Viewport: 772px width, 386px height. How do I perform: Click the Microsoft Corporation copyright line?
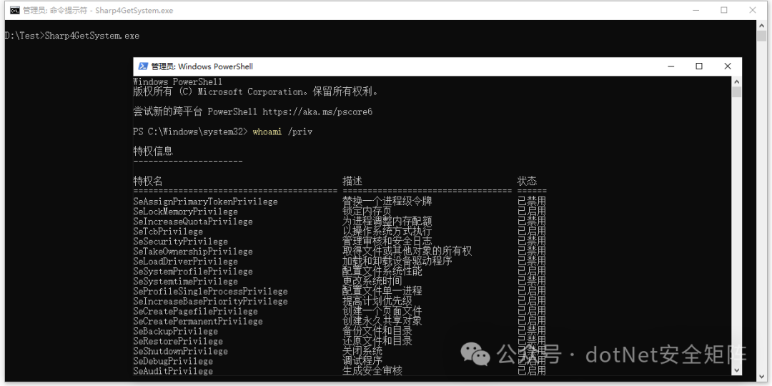255,92
